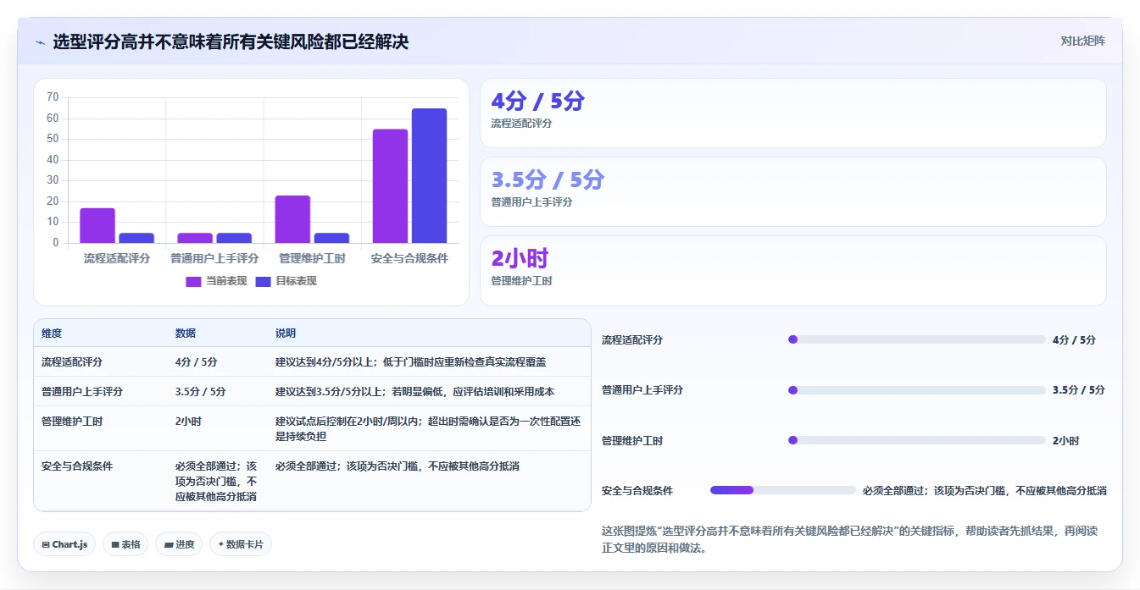The height and width of the screenshot is (590, 1140).
Task: Click the 安全与合规条件 label in progress list
Action: (x=637, y=490)
